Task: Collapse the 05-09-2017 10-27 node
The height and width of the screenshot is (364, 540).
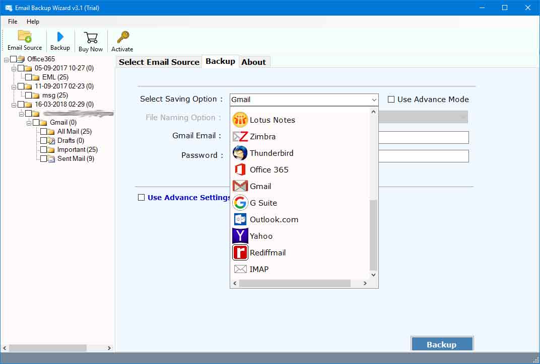Action: (14, 69)
